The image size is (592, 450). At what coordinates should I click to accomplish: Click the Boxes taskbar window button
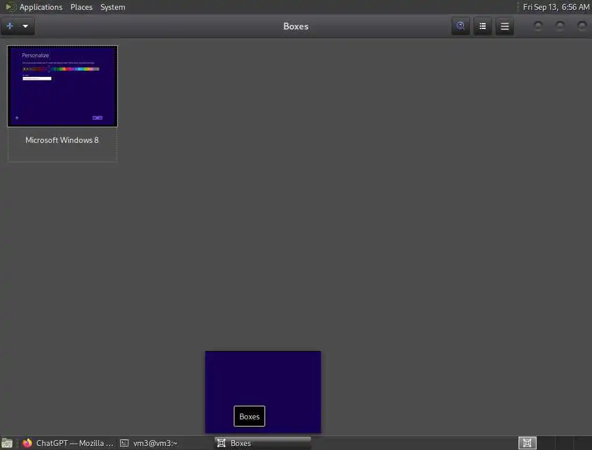click(263, 443)
